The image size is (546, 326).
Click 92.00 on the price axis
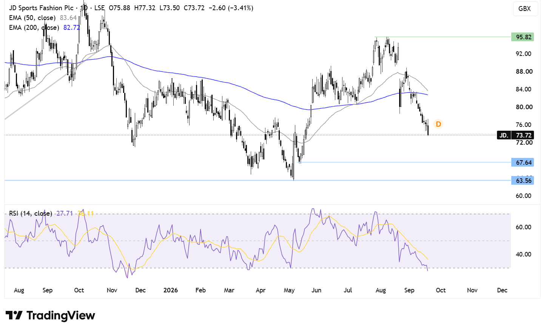pos(524,54)
